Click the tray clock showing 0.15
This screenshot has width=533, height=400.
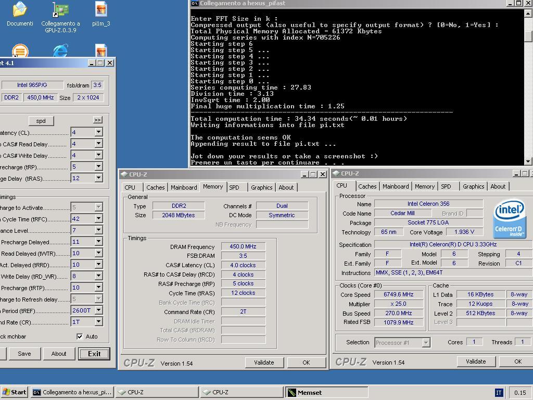tap(520, 393)
